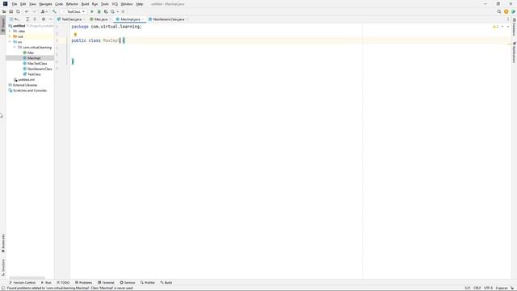Open Scratches and Consoles node
The height and width of the screenshot is (291, 517).
(x=27, y=91)
